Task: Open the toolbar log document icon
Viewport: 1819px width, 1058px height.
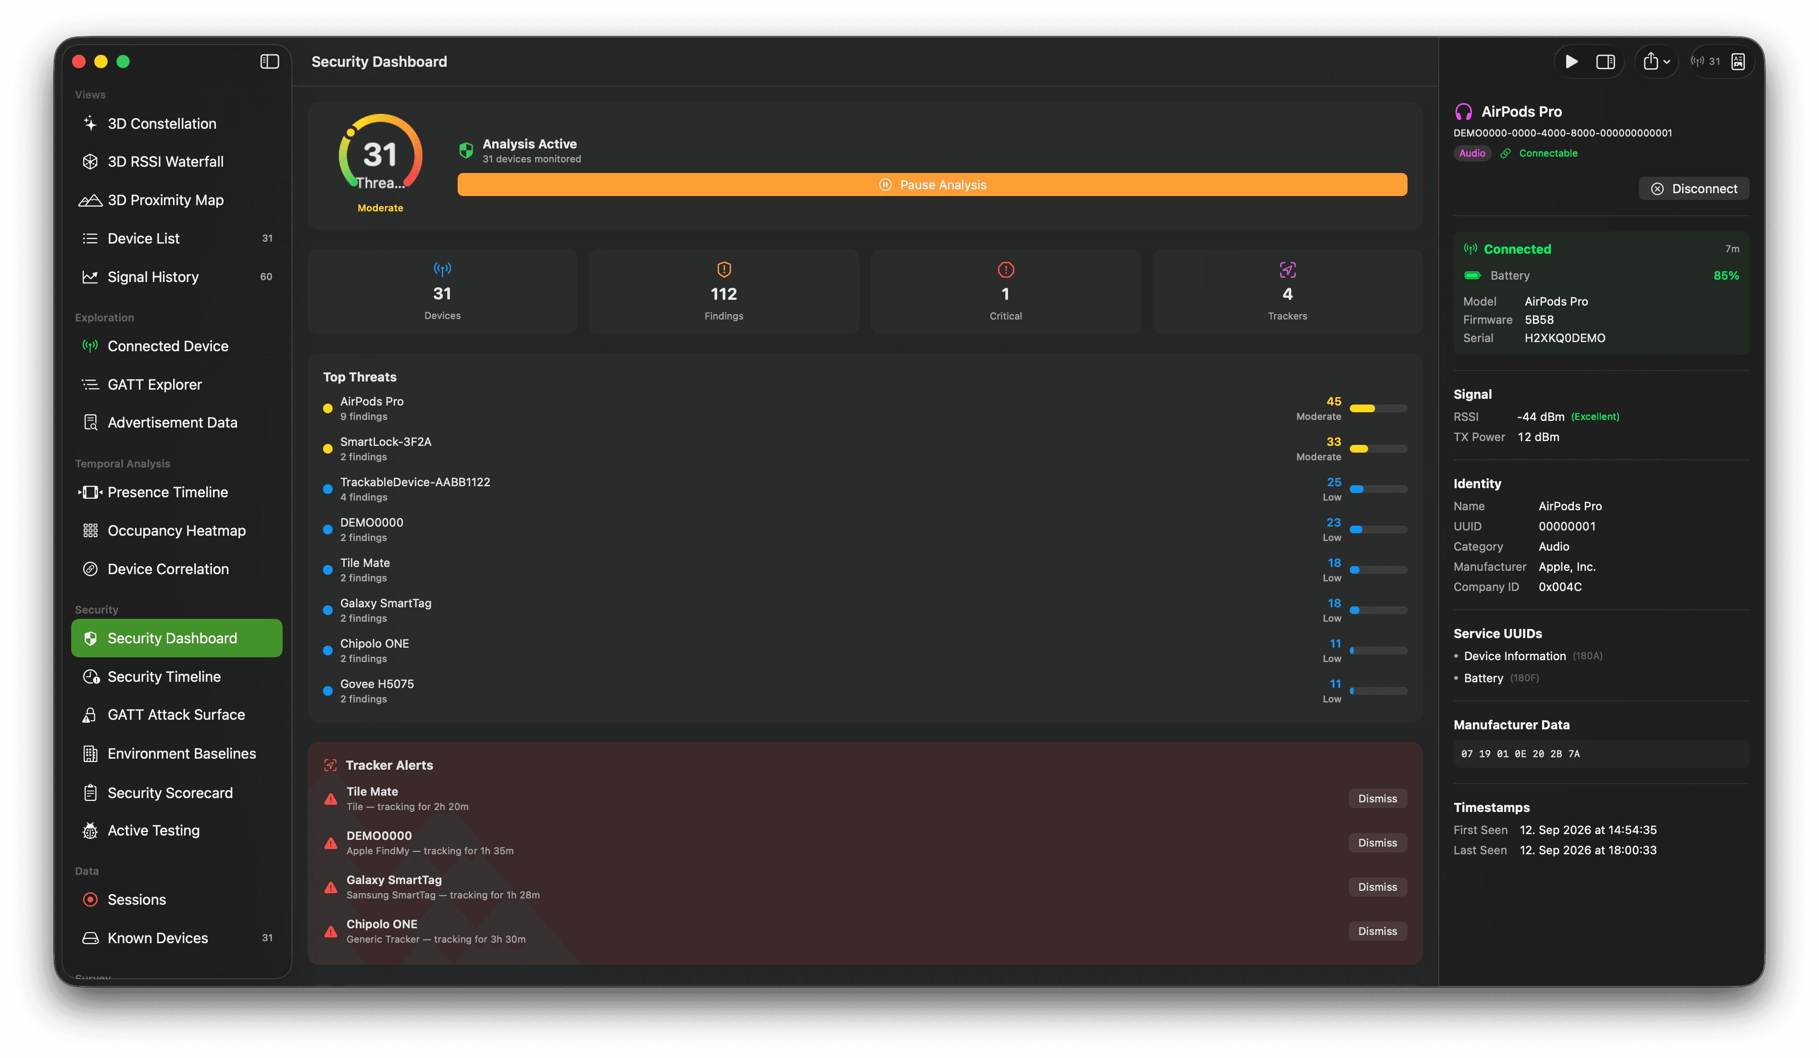Action: point(1739,62)
